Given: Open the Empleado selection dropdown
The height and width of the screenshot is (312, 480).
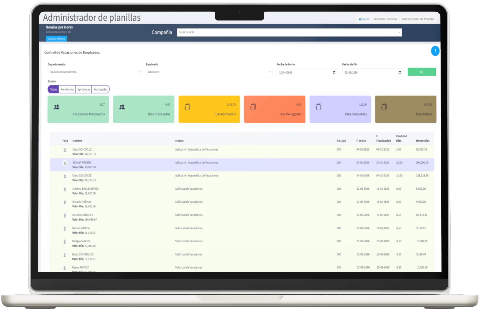Looking at the screenshot, I should [x=209, y=72].
